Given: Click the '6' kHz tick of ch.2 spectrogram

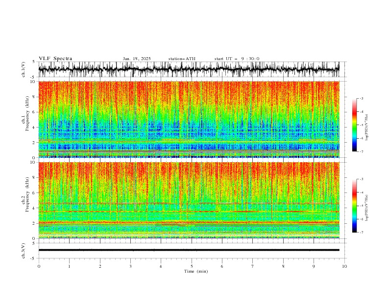Looking at the screenshot, I should pos(35,193).
